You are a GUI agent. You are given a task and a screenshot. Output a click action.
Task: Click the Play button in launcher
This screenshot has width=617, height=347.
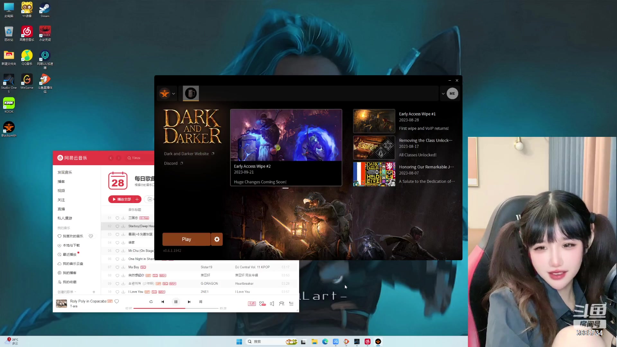coord(186,239)
